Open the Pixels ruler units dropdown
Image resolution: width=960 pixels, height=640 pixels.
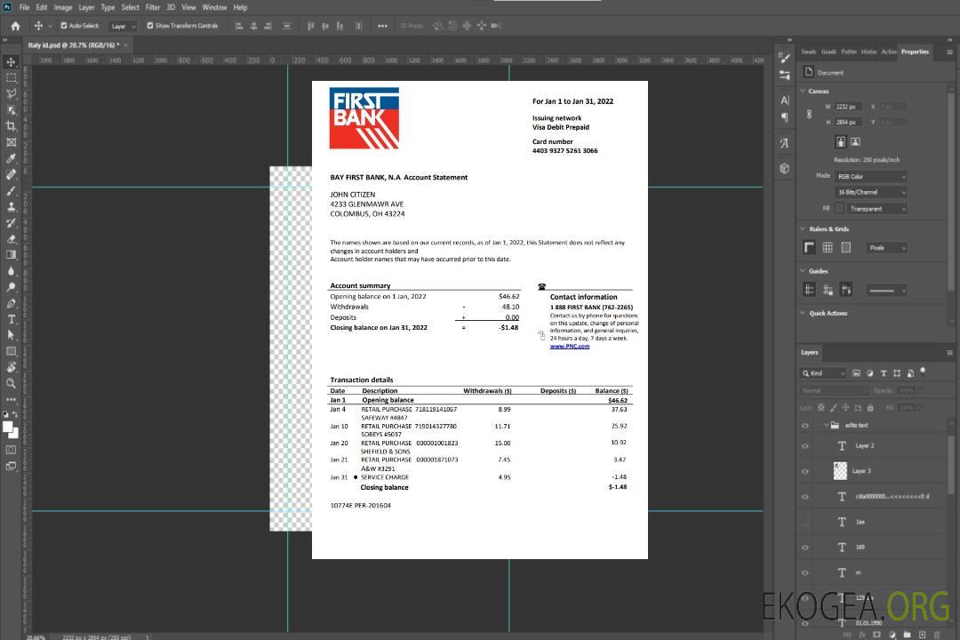click(x=887, y=247)
